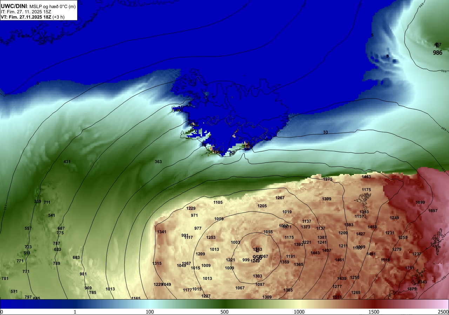
Task: Click the 1269 height value
Action: tap(356, 293)
